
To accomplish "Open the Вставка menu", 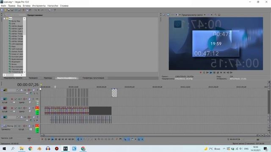I will 27,5.
